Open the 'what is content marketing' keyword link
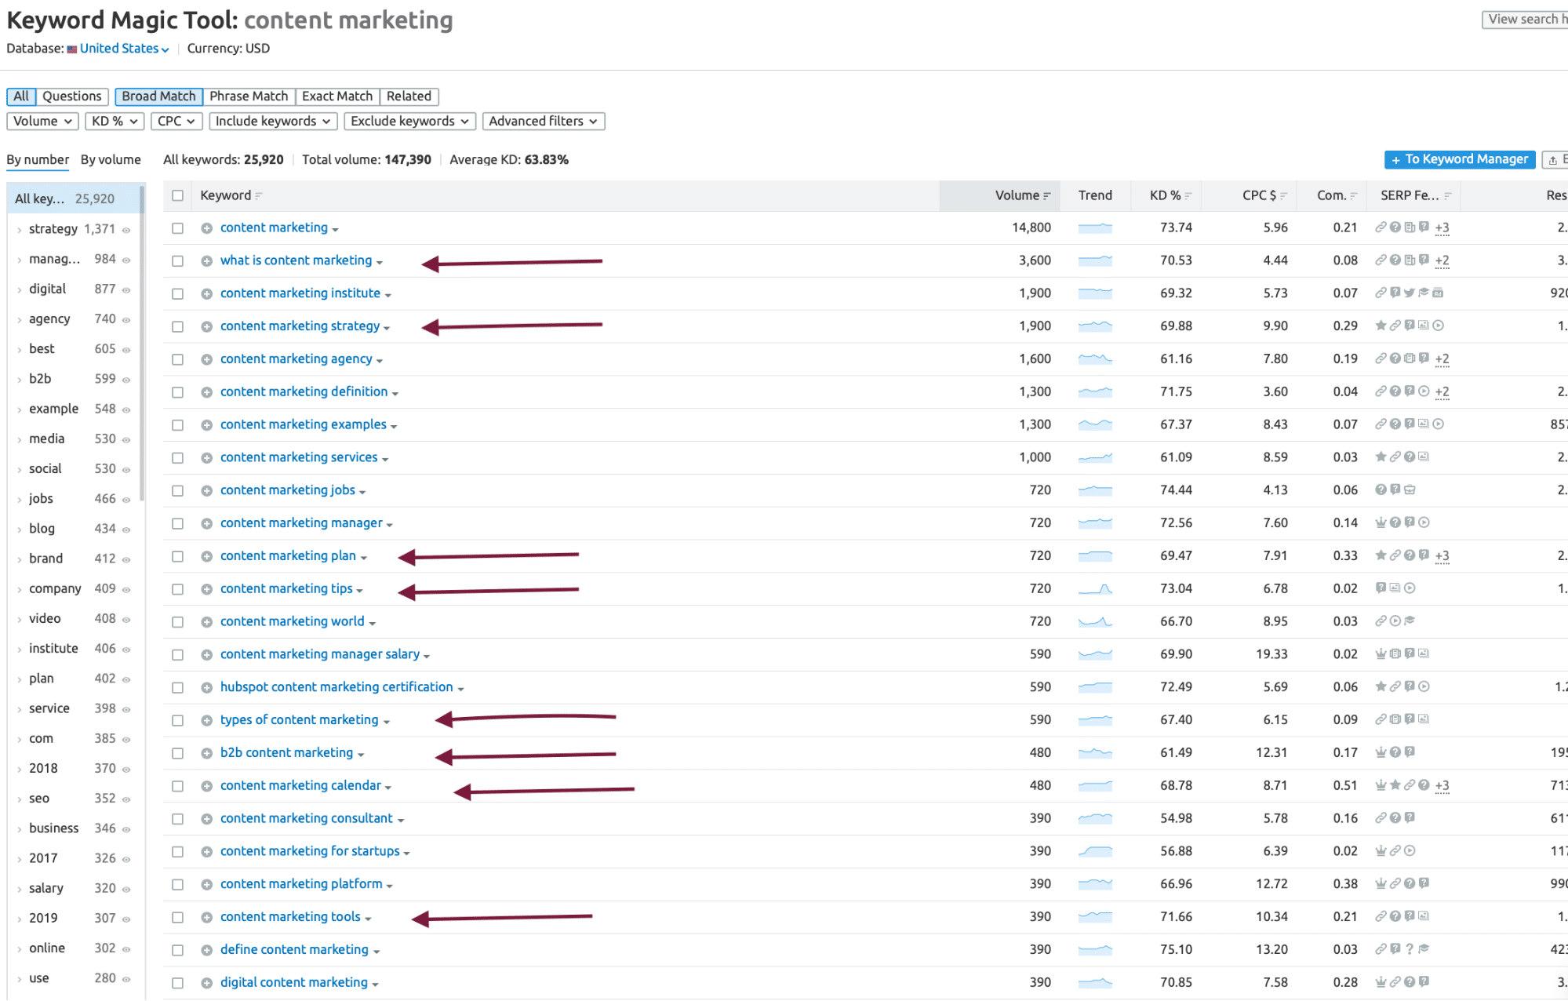Viewport: 1568px width, 1001px height. click(296, 260)
